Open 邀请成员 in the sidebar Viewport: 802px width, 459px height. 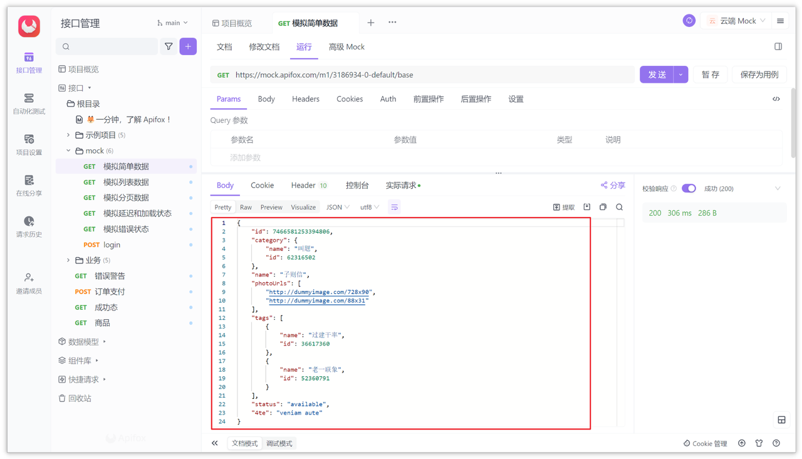coord(28,282)
